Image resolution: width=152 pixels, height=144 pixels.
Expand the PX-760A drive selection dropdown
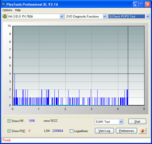pos(61,17)
